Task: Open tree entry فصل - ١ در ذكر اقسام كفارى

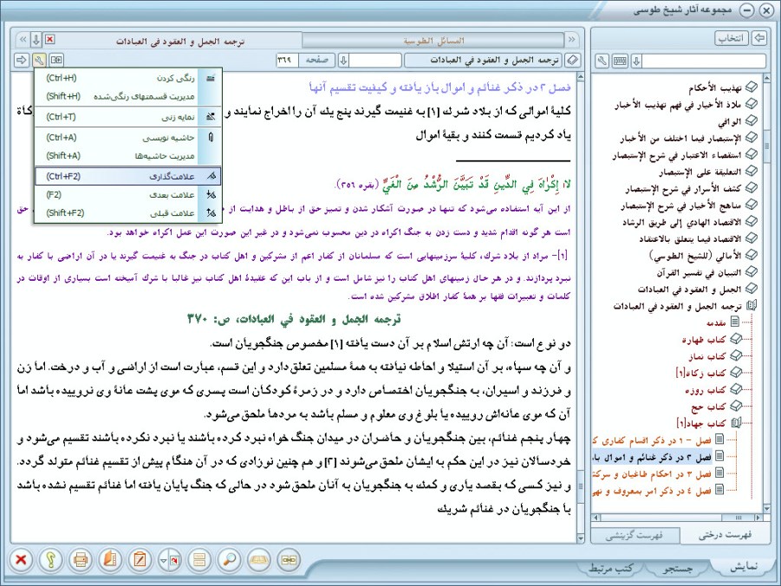Action: point(652,440)
